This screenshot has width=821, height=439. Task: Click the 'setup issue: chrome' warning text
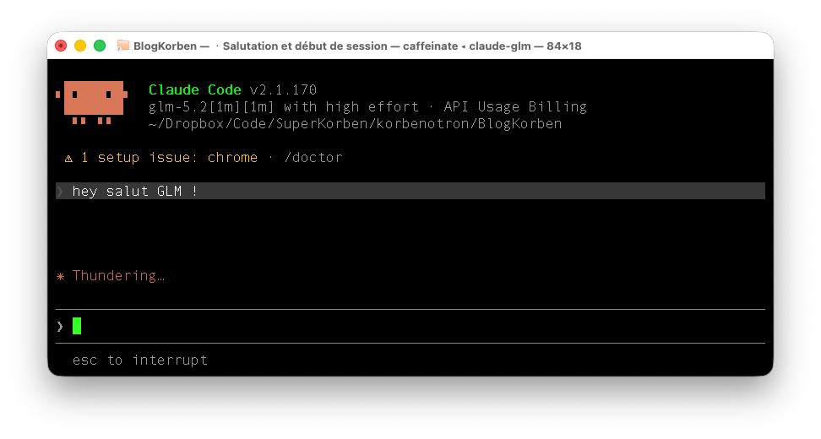tap(177, 158)
